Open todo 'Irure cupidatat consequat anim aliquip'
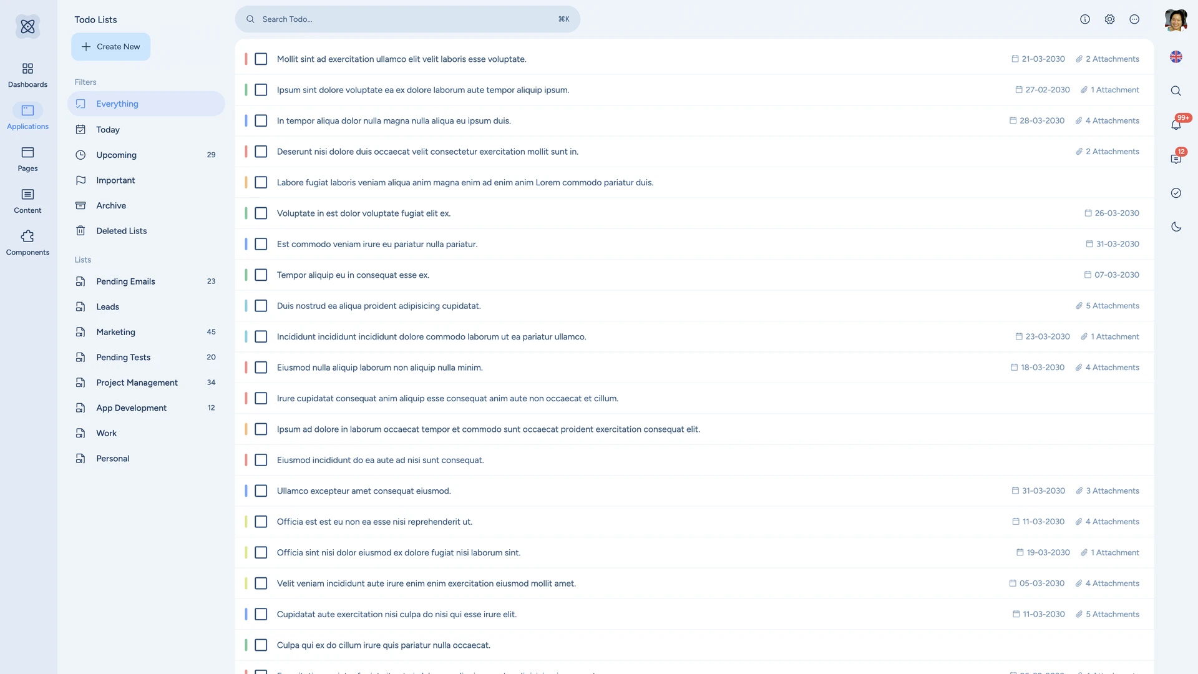 click(x=447, y=398)
